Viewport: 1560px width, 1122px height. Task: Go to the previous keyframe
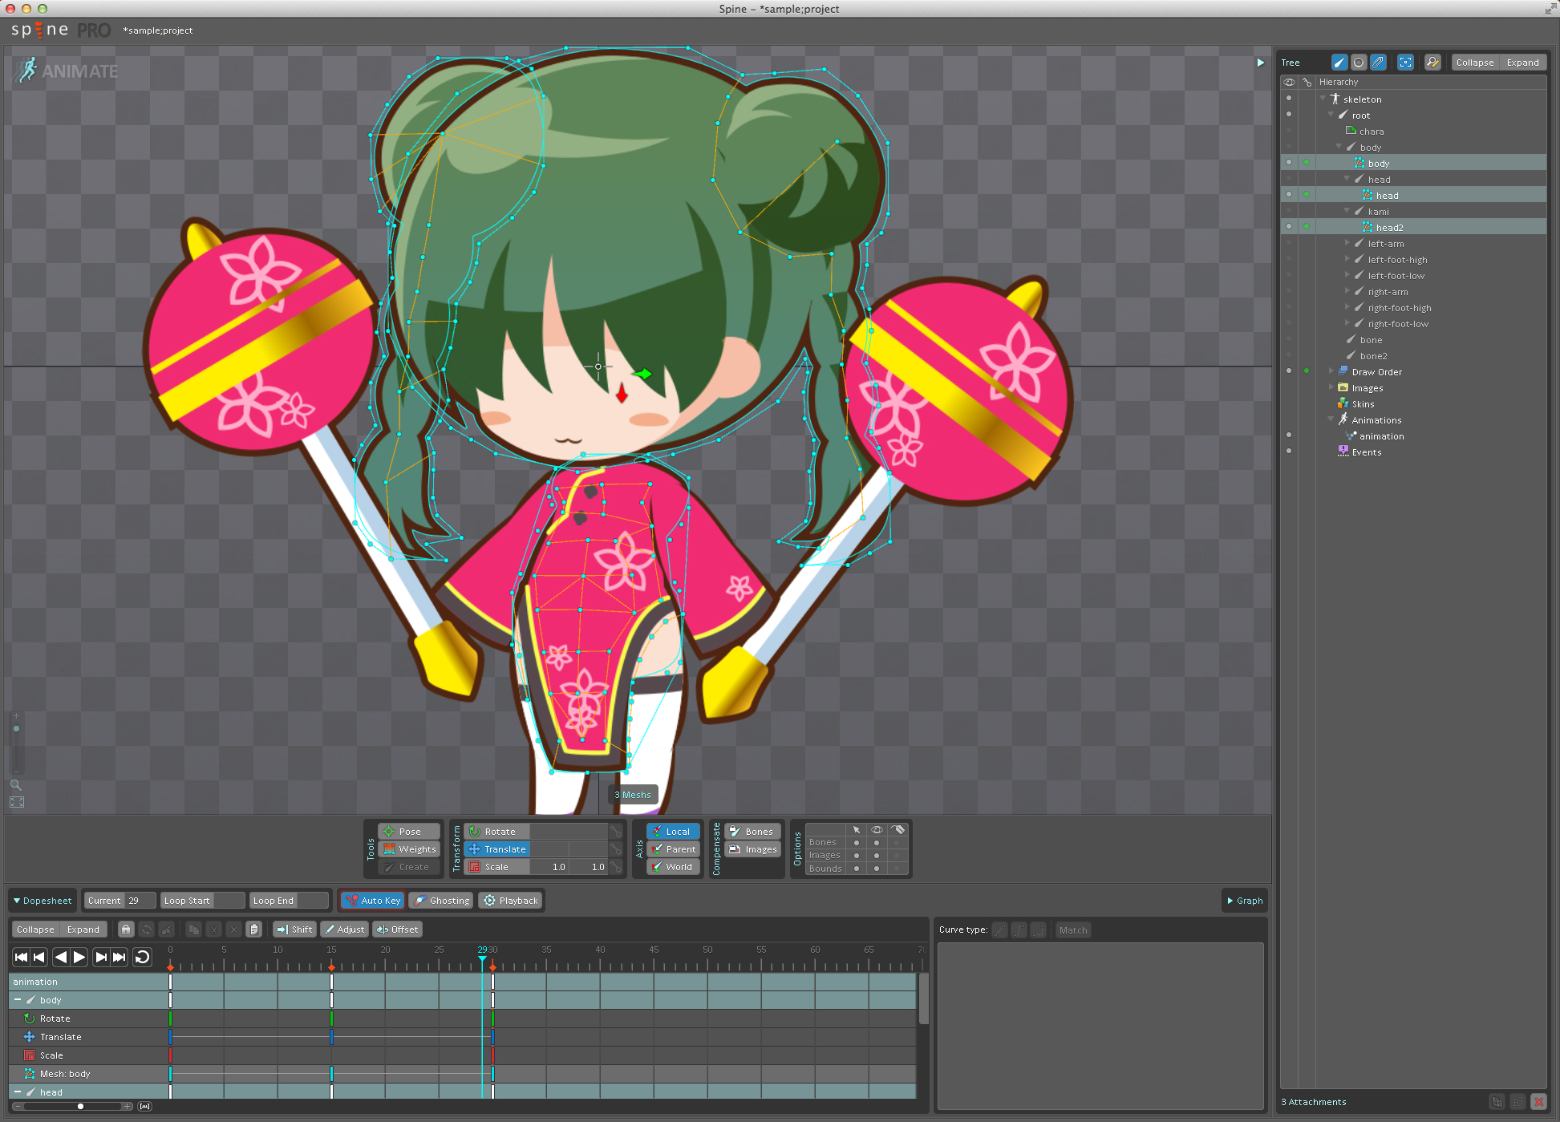coord(39,957)
